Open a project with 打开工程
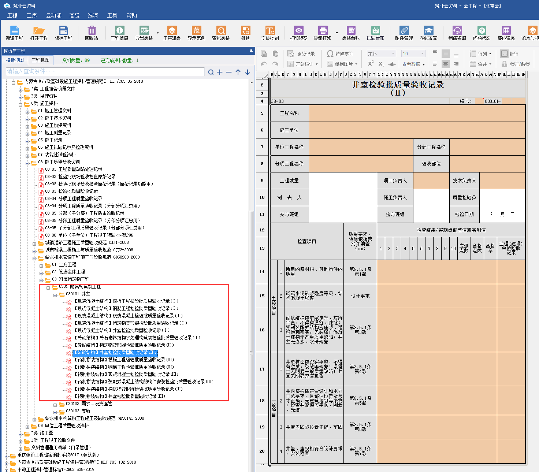 coord(39,33)
